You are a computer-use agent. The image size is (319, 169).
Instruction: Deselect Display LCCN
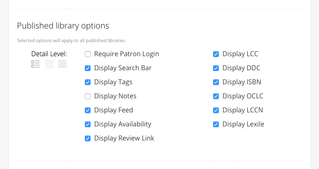point(216,110)
